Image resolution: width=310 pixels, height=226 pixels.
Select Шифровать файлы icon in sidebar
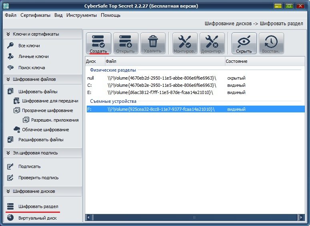[10, 91]
